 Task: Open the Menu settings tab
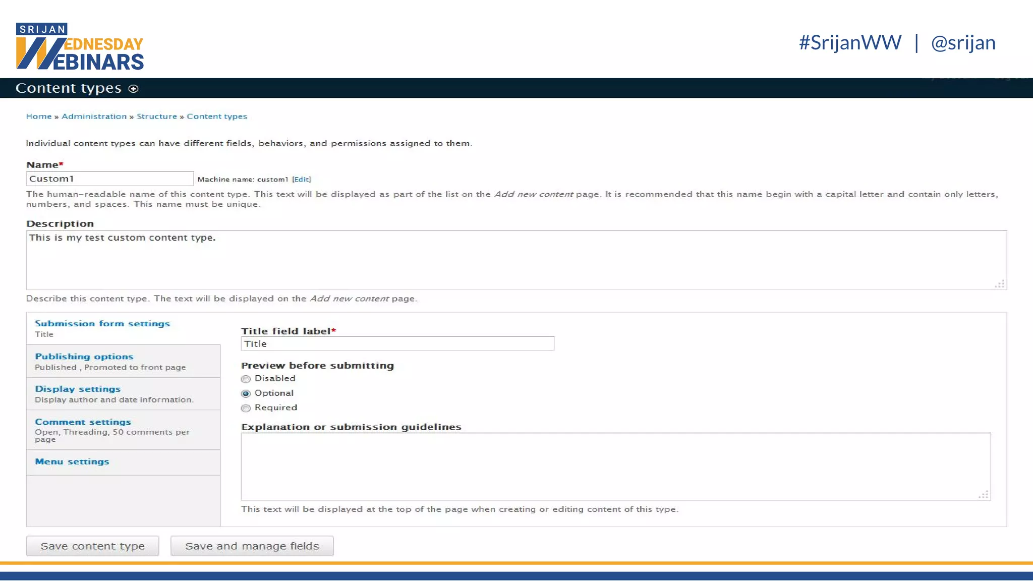click(72, 461)
